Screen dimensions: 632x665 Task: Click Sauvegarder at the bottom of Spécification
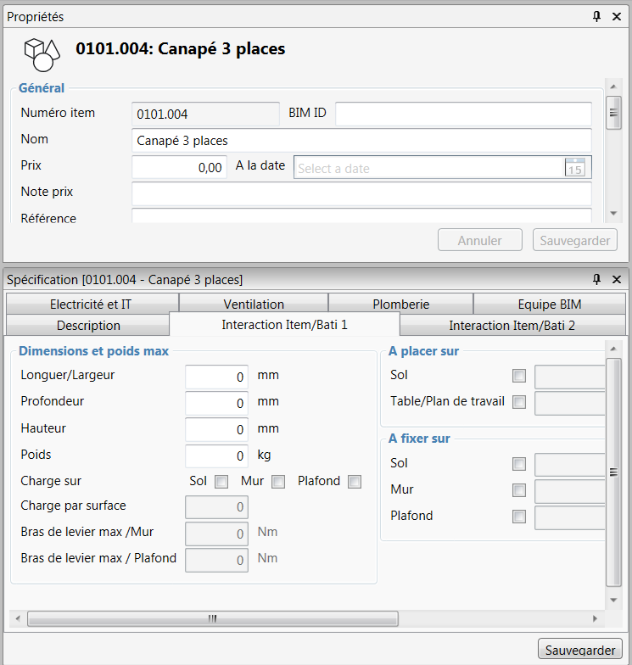click(579, 650)
